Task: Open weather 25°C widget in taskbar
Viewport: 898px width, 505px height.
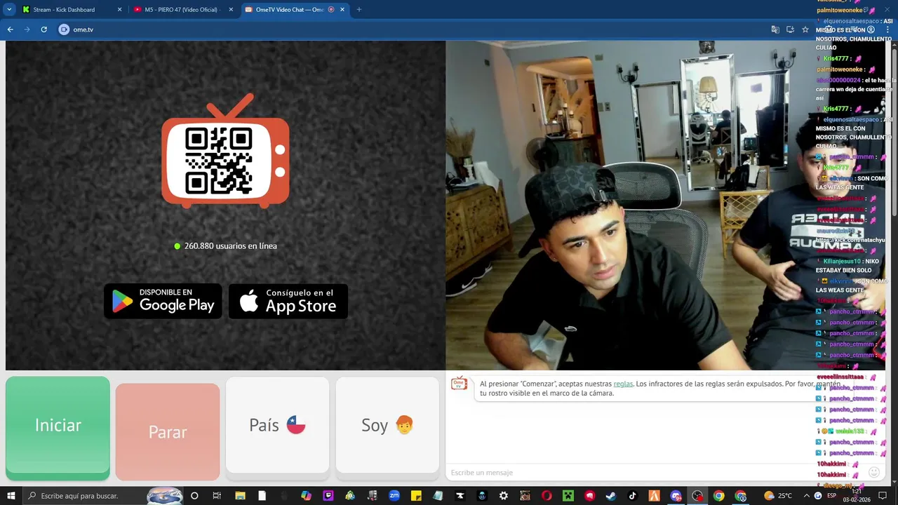Action: pyautogui.click(x=778, y=496)
